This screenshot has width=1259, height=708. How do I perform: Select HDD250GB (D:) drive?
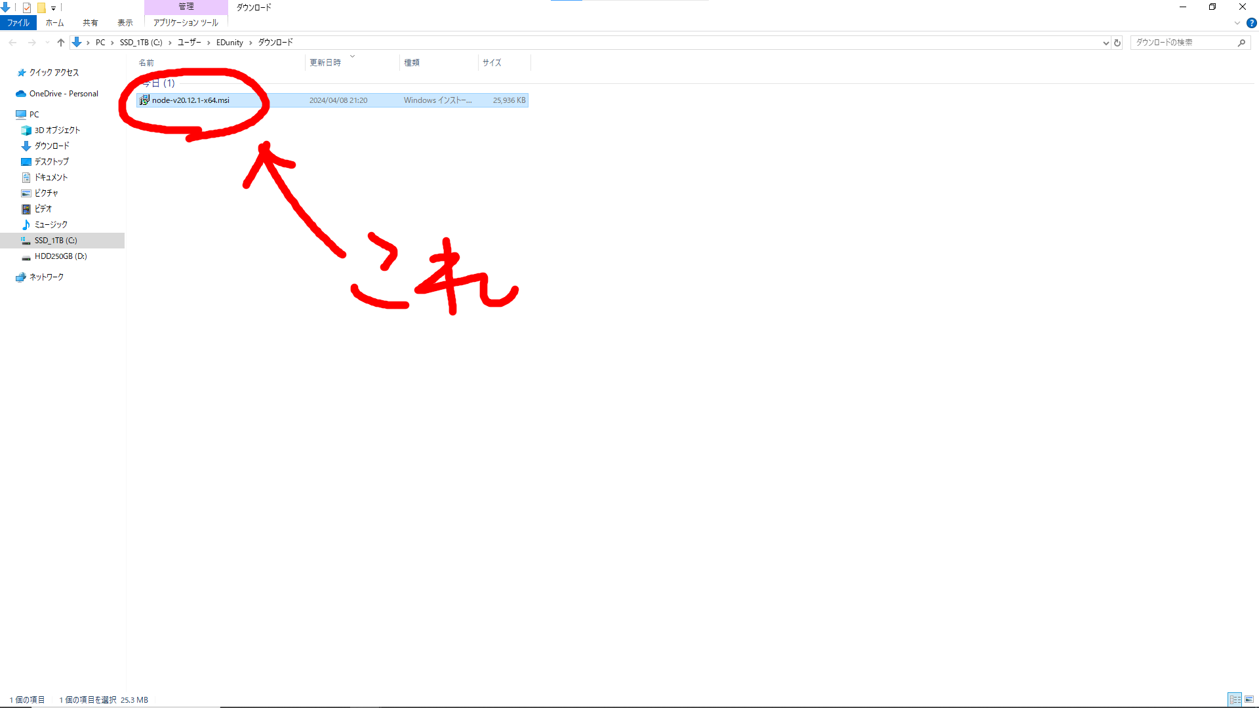(60, 256)
